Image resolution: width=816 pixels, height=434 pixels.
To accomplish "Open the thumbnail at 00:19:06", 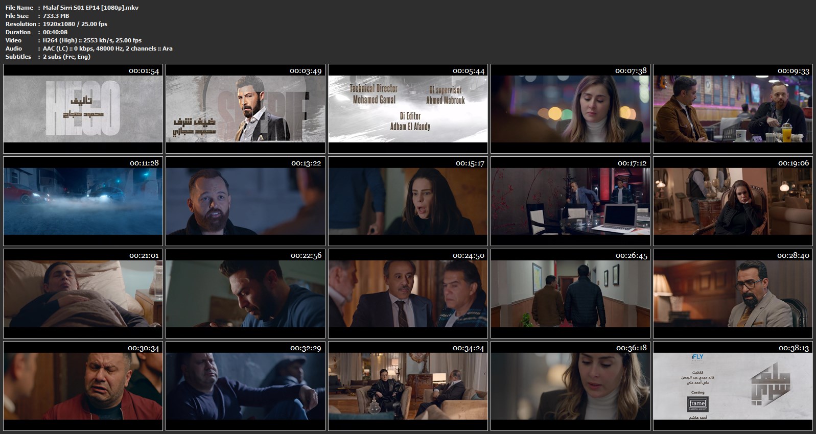I will pos(733,201).
